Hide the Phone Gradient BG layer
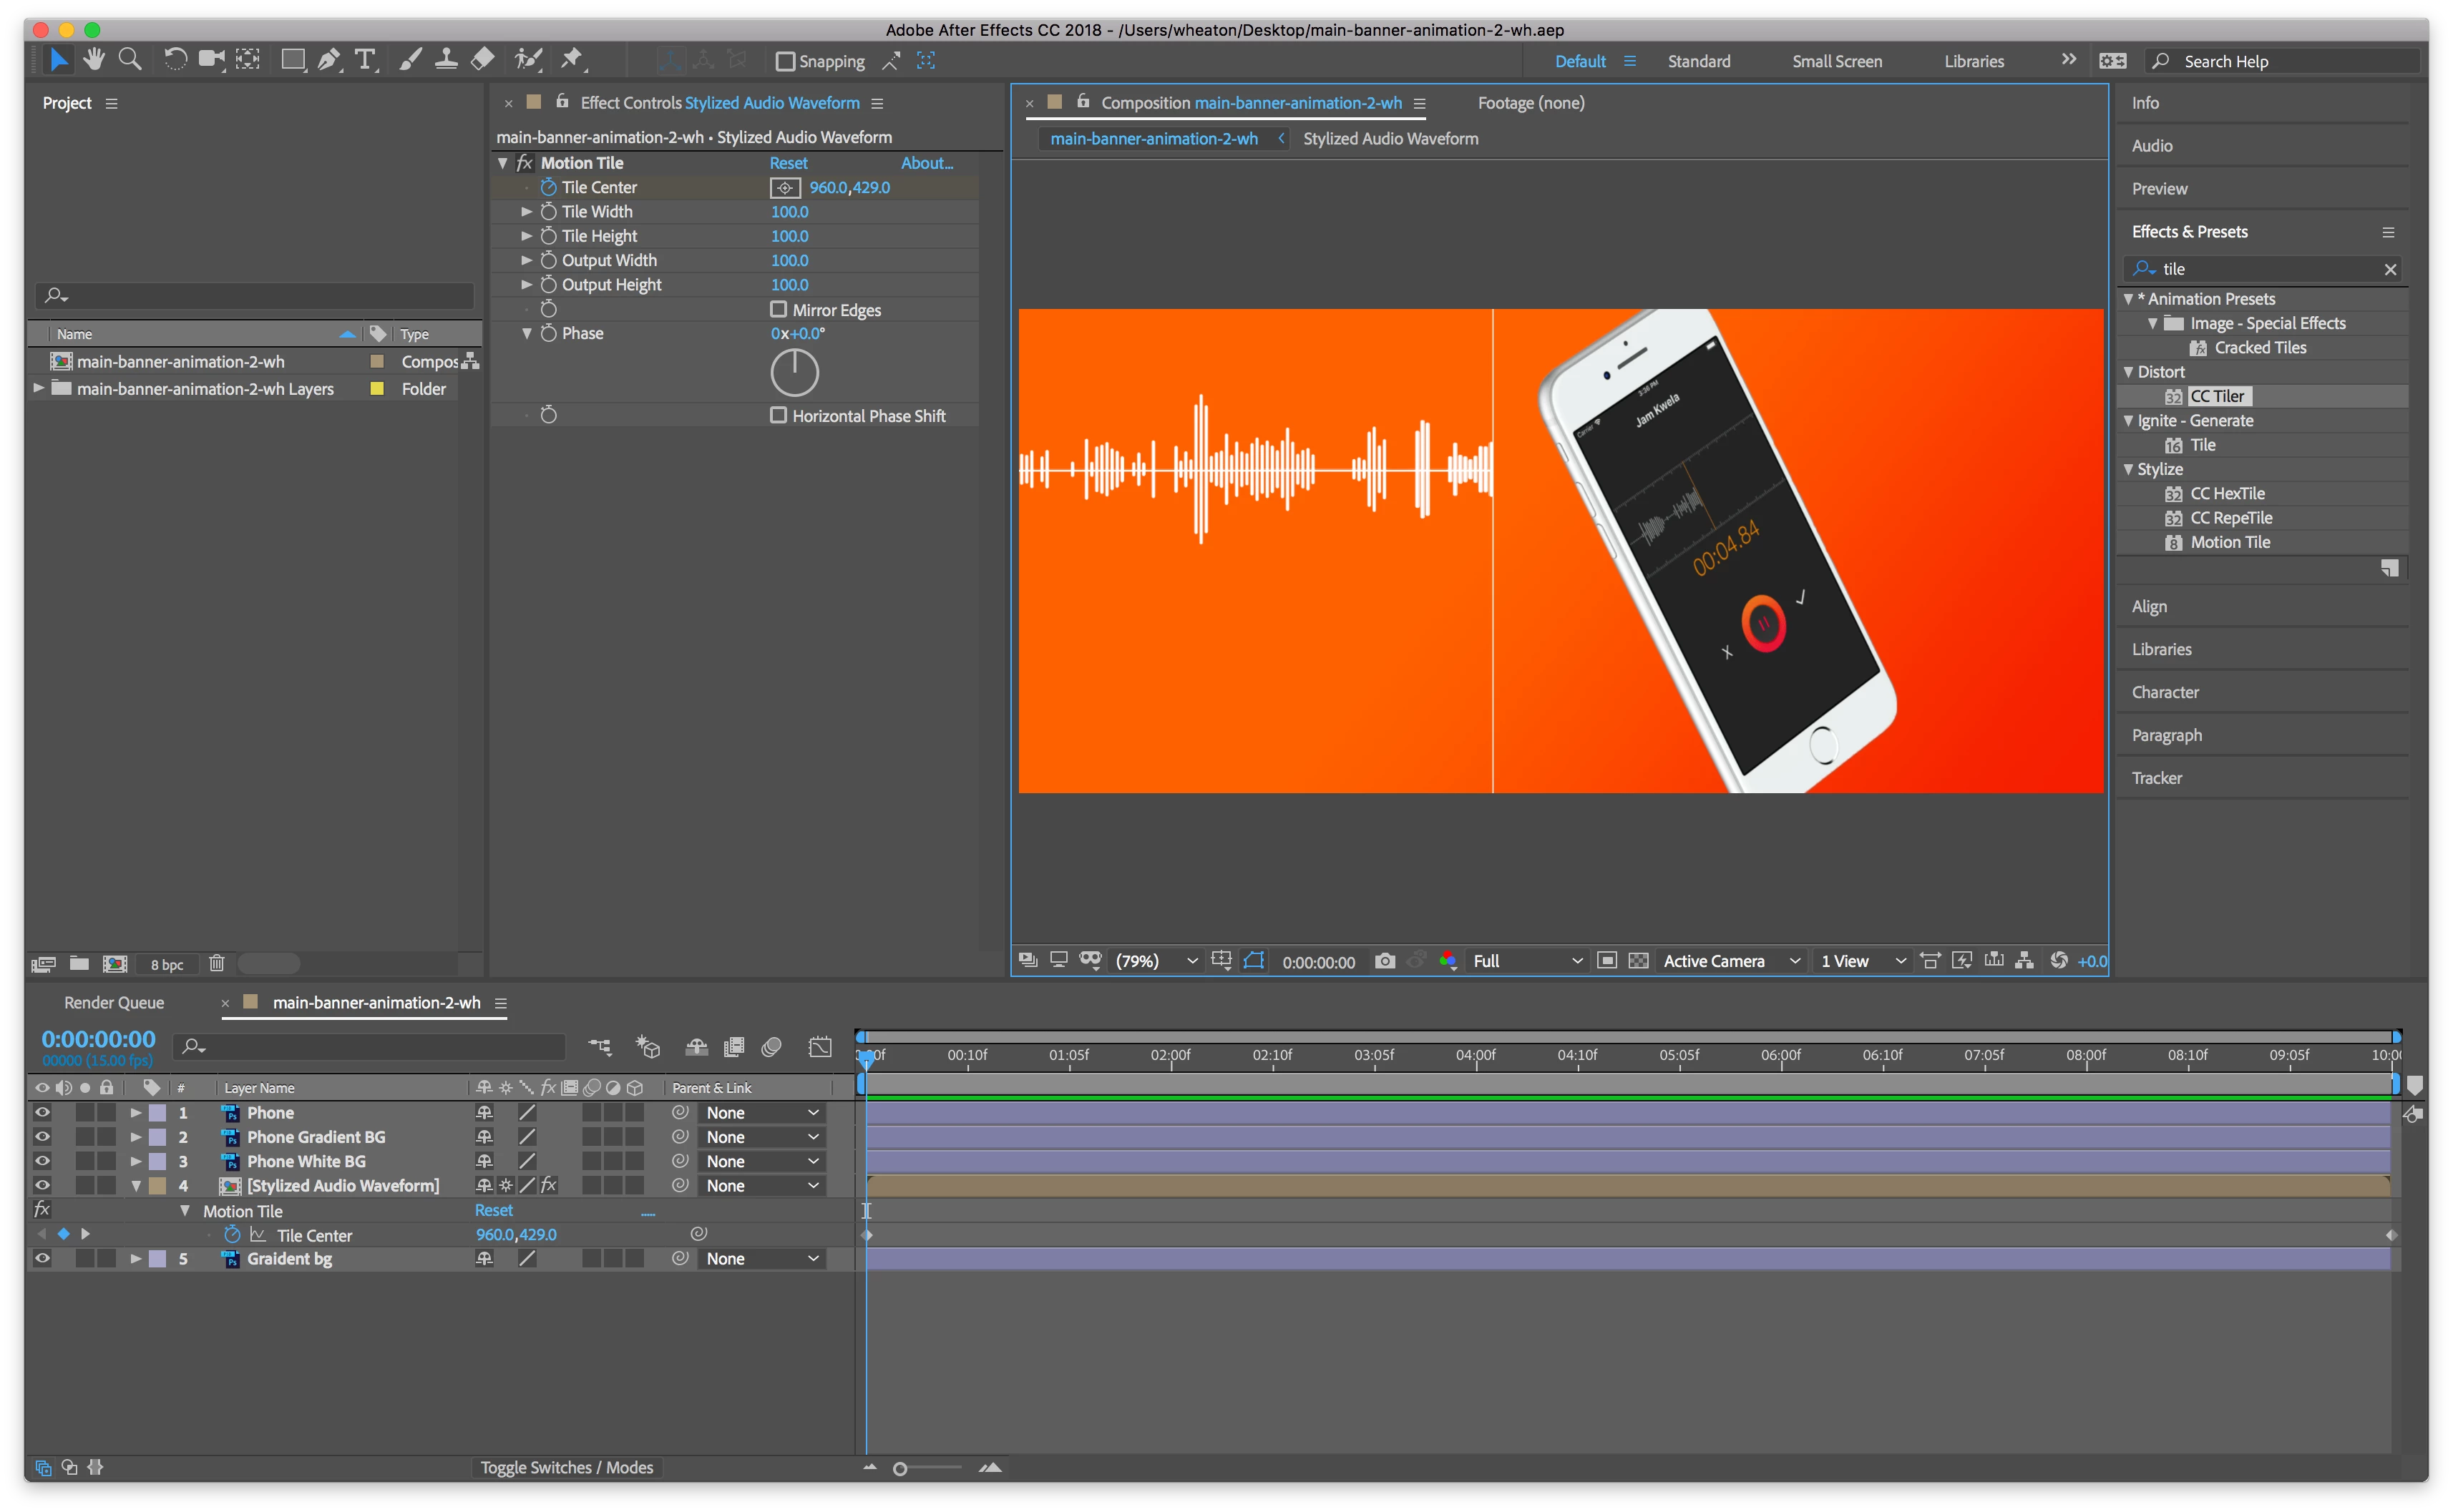This screenshot has width=2453, height=1512. tap(42, 1137)
